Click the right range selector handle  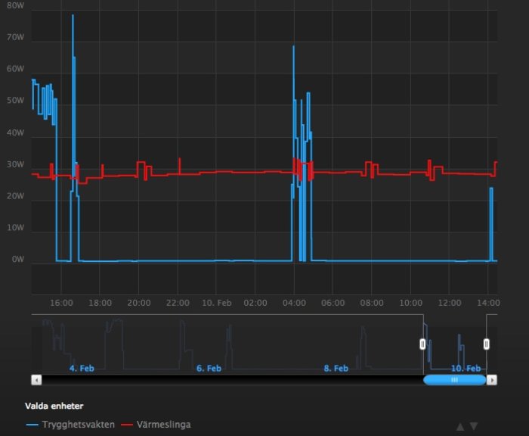pos(486,344)
